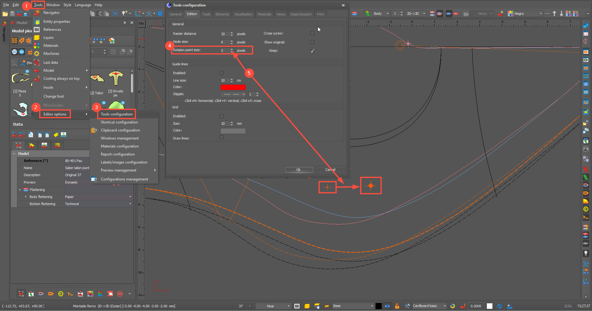Enable the Cross cursor checkbox

(x=312, y=33)
